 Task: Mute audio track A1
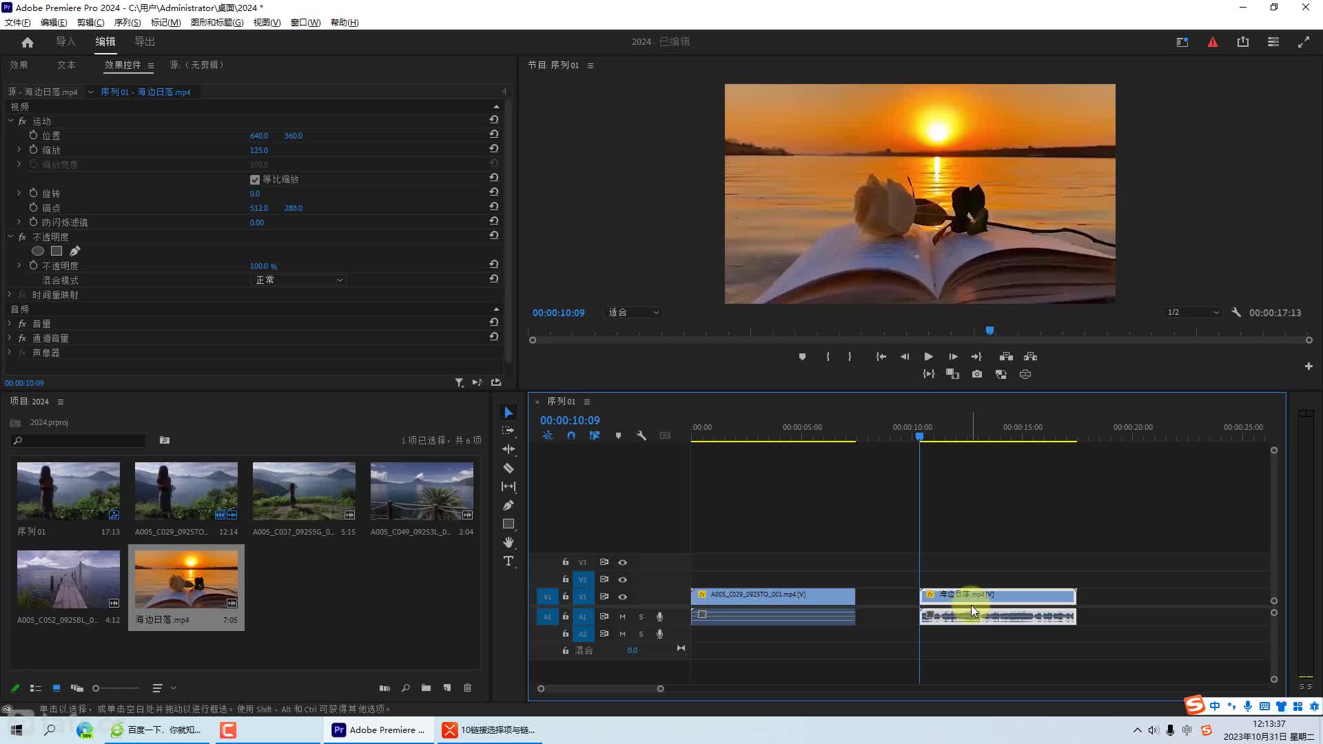[x=622, y=617]
